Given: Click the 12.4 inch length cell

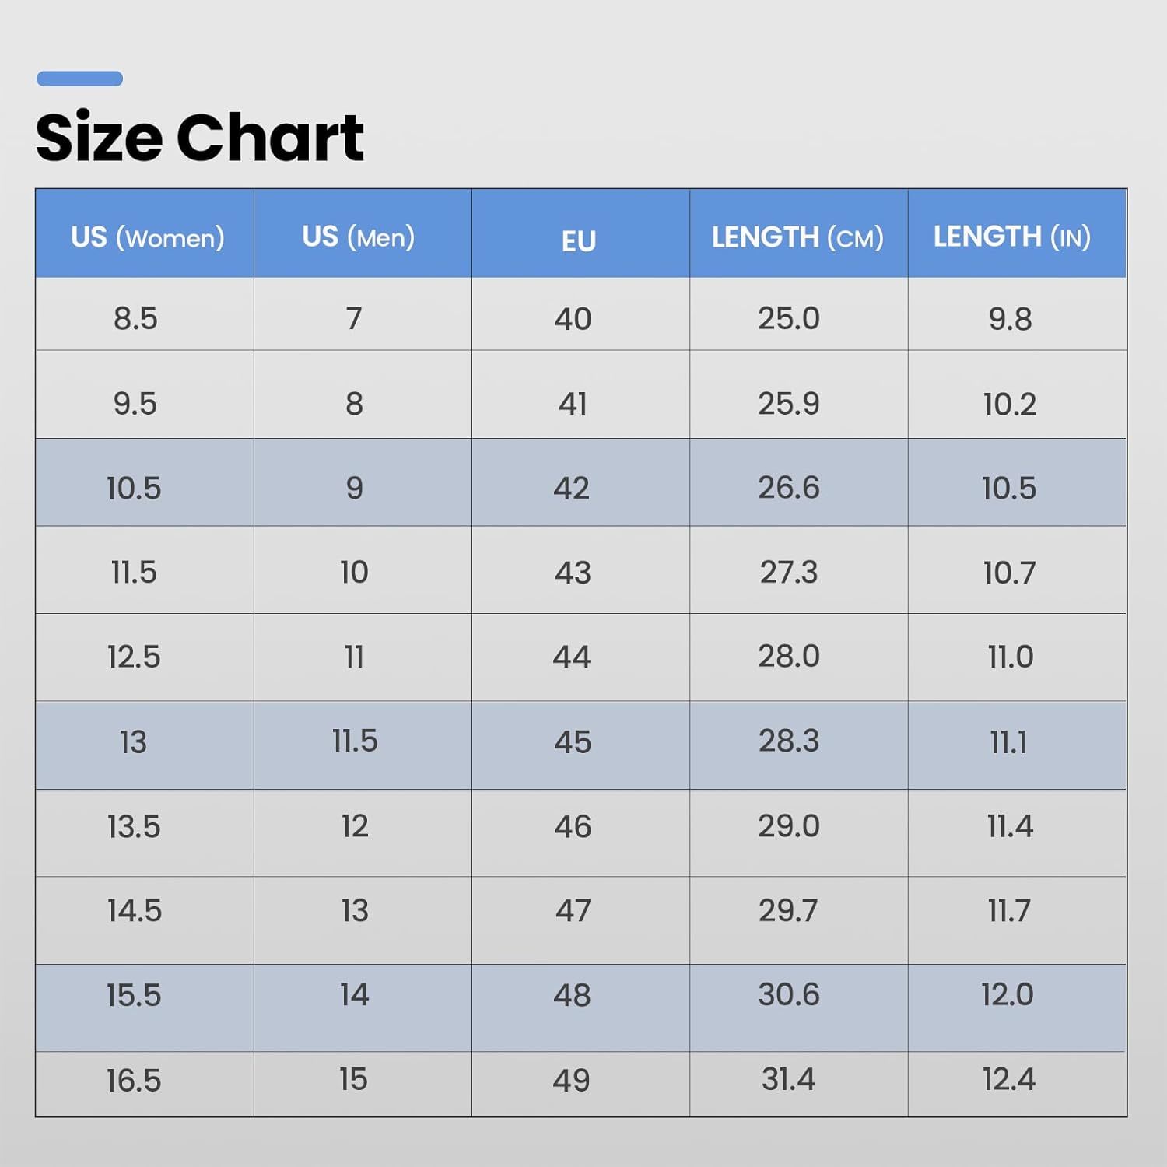Looking at the screenshot, I should (x=1018, y=1085).
